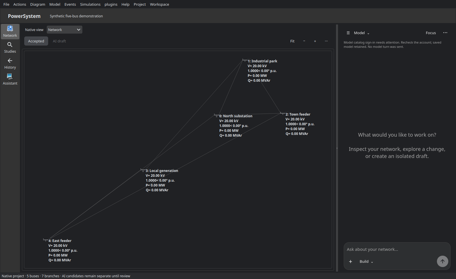Zoom in the network diagram

315,41
